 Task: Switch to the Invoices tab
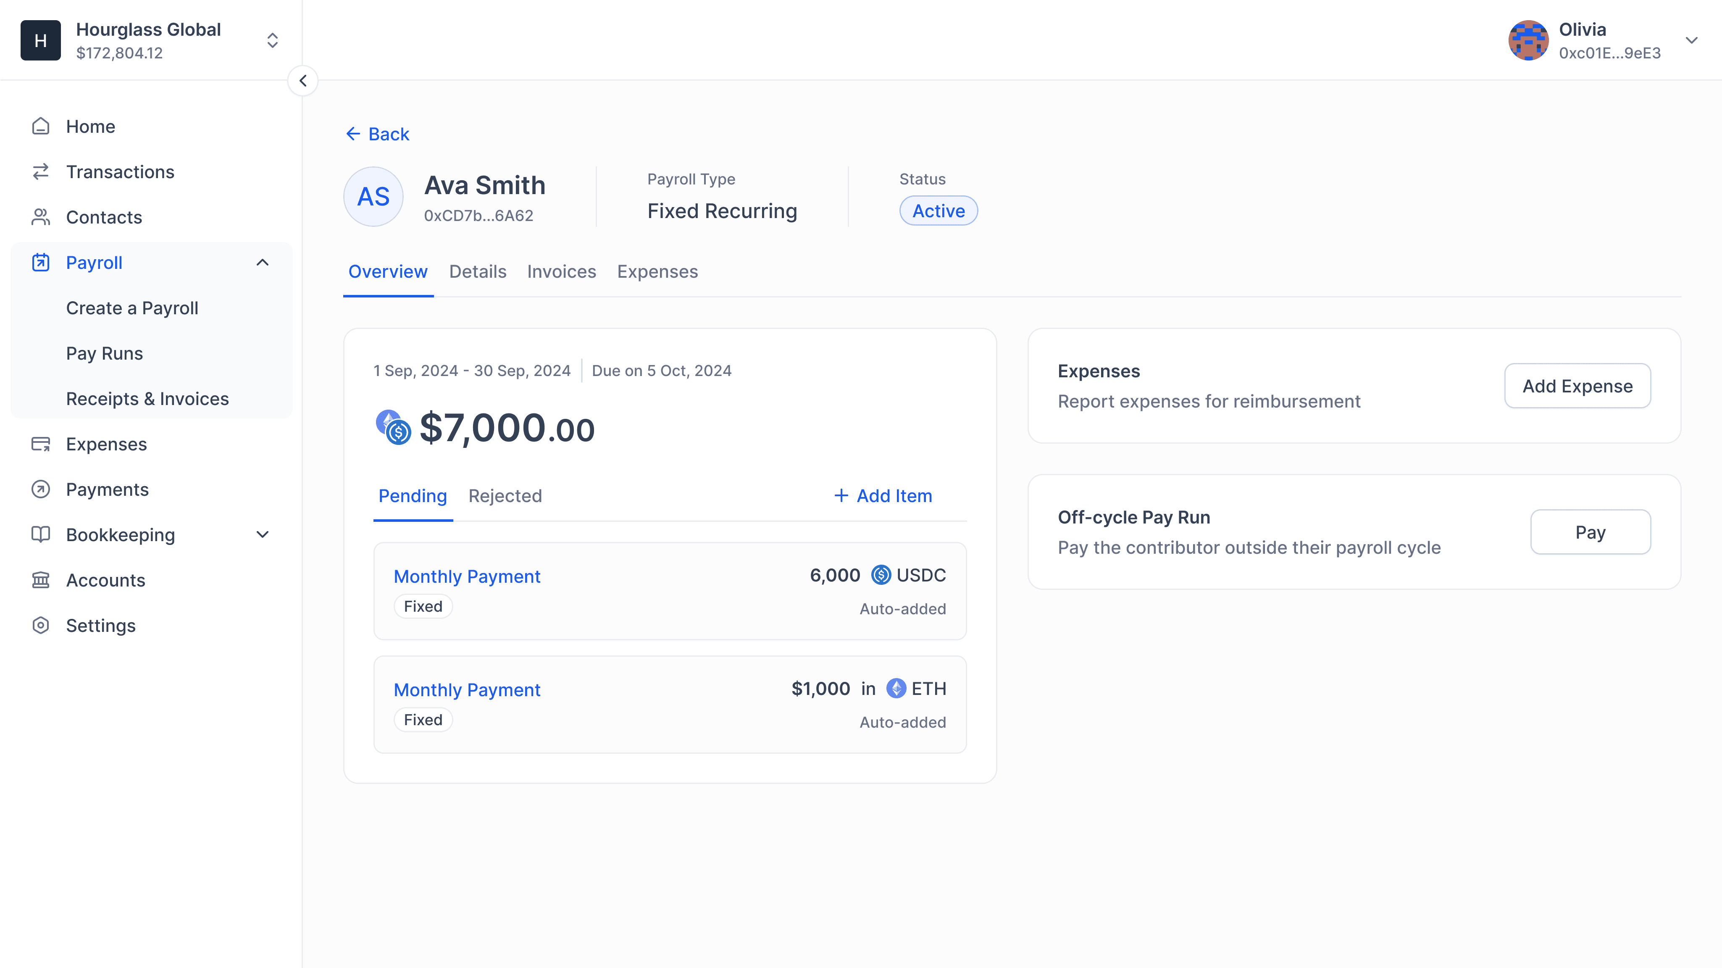coord(562,271)
